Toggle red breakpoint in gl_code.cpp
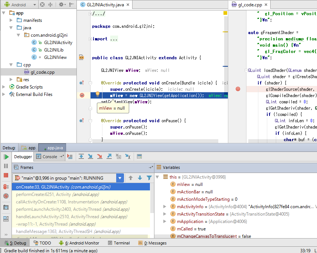 coord(238,89)
